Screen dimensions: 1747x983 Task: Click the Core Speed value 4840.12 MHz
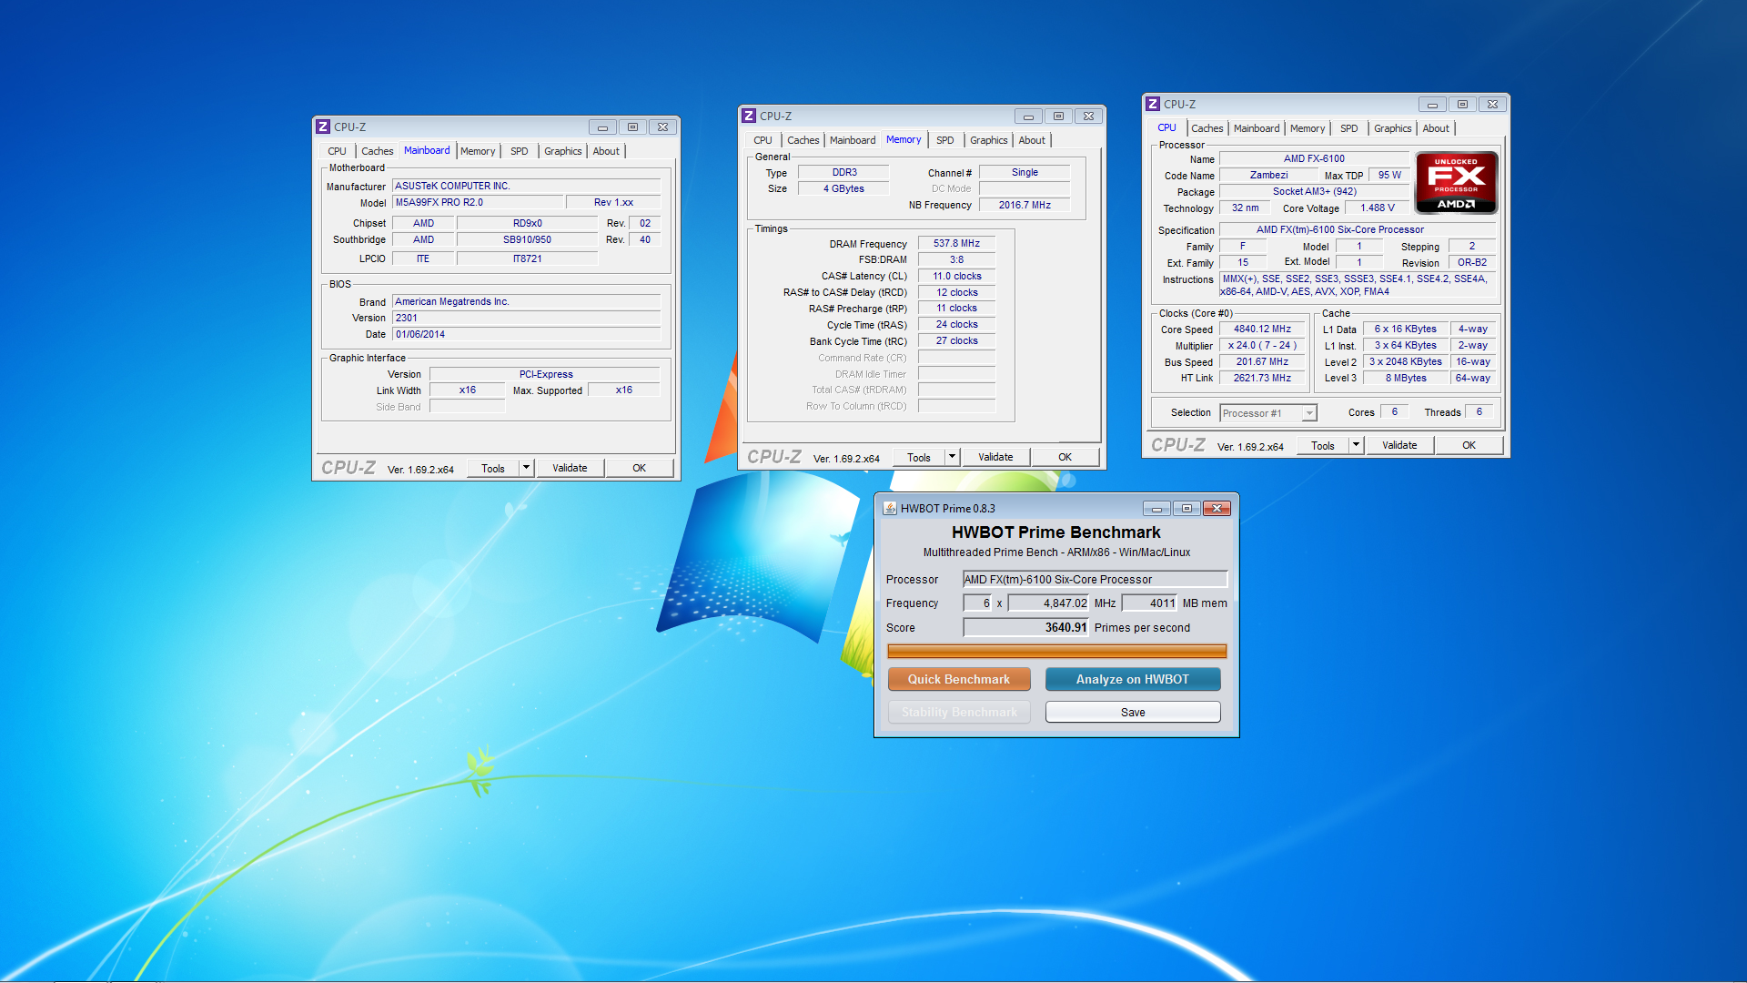click(1262, 329)
